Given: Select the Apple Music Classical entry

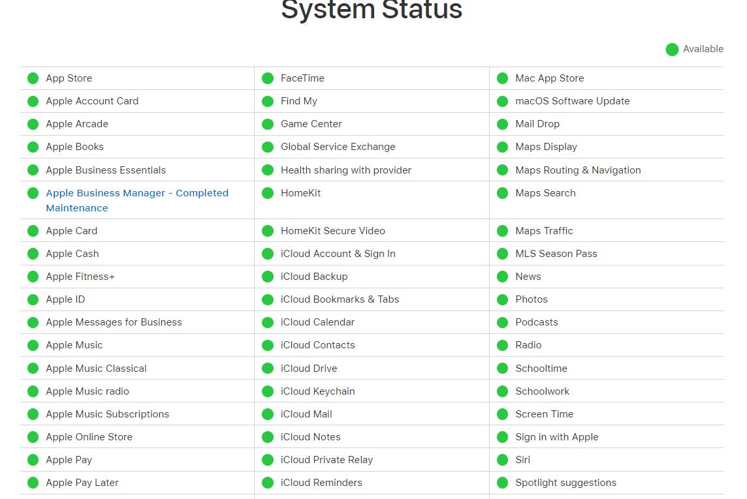Looking at the screenshot, I should (x=96, y=368).
